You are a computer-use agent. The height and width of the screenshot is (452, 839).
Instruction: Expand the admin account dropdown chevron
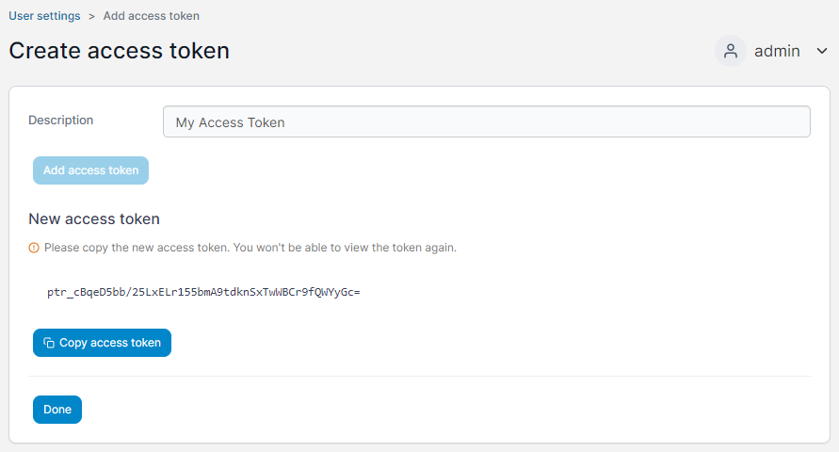pos(822,52)
